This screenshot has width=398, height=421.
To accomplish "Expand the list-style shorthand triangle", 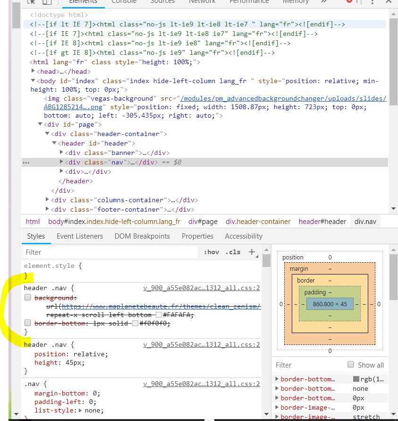I will [x=80, y=410].
